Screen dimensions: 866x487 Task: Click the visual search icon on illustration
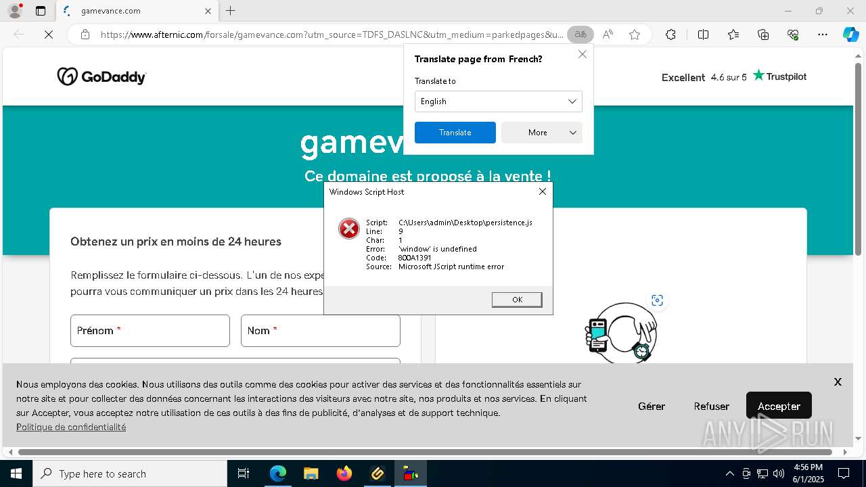pos(657,300)
